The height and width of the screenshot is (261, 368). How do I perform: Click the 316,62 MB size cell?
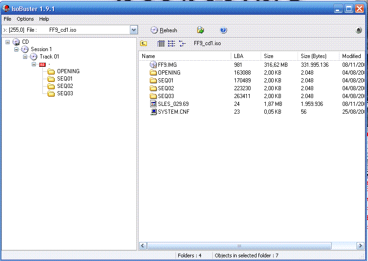coord(276,65)
